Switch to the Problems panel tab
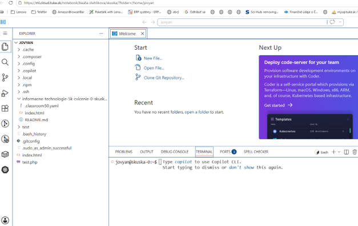Screen dimensions: 358x226 pyautogui.click(x=124, y=152)
